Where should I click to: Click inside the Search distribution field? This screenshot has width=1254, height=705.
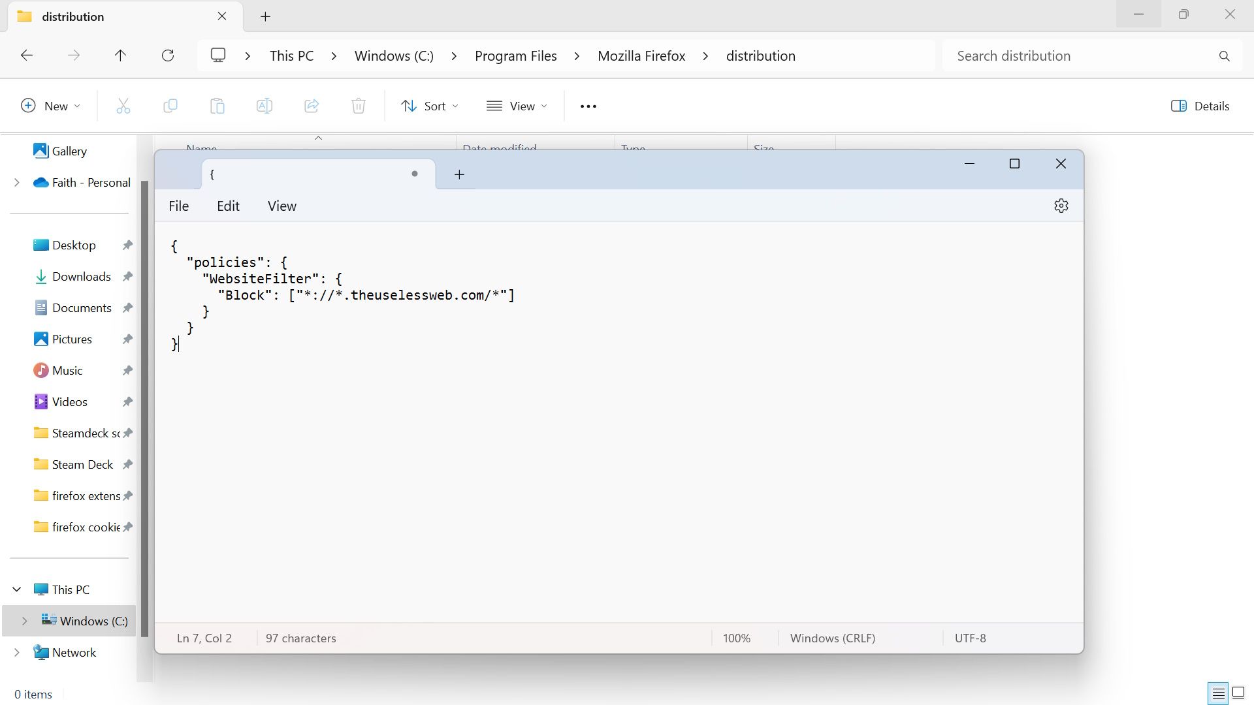pyautogui.click(x=1045, y=55)
